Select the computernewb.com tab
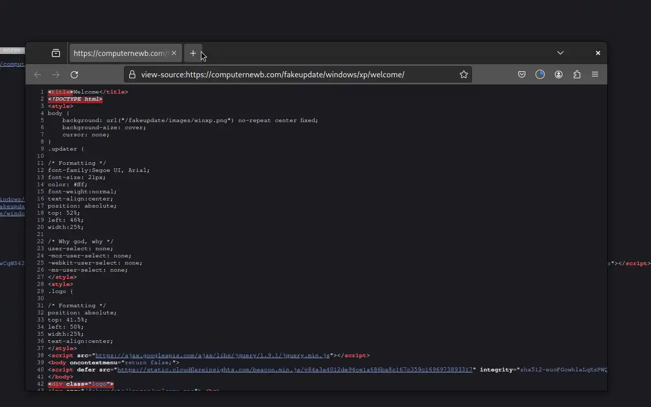 click(x=125, y=53)
